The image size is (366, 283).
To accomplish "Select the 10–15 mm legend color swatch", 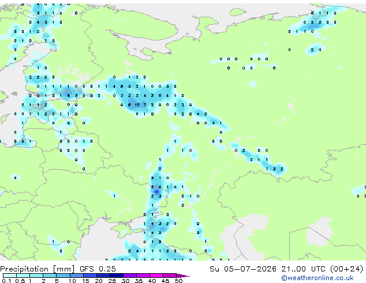I will click(x=77, y=275).
